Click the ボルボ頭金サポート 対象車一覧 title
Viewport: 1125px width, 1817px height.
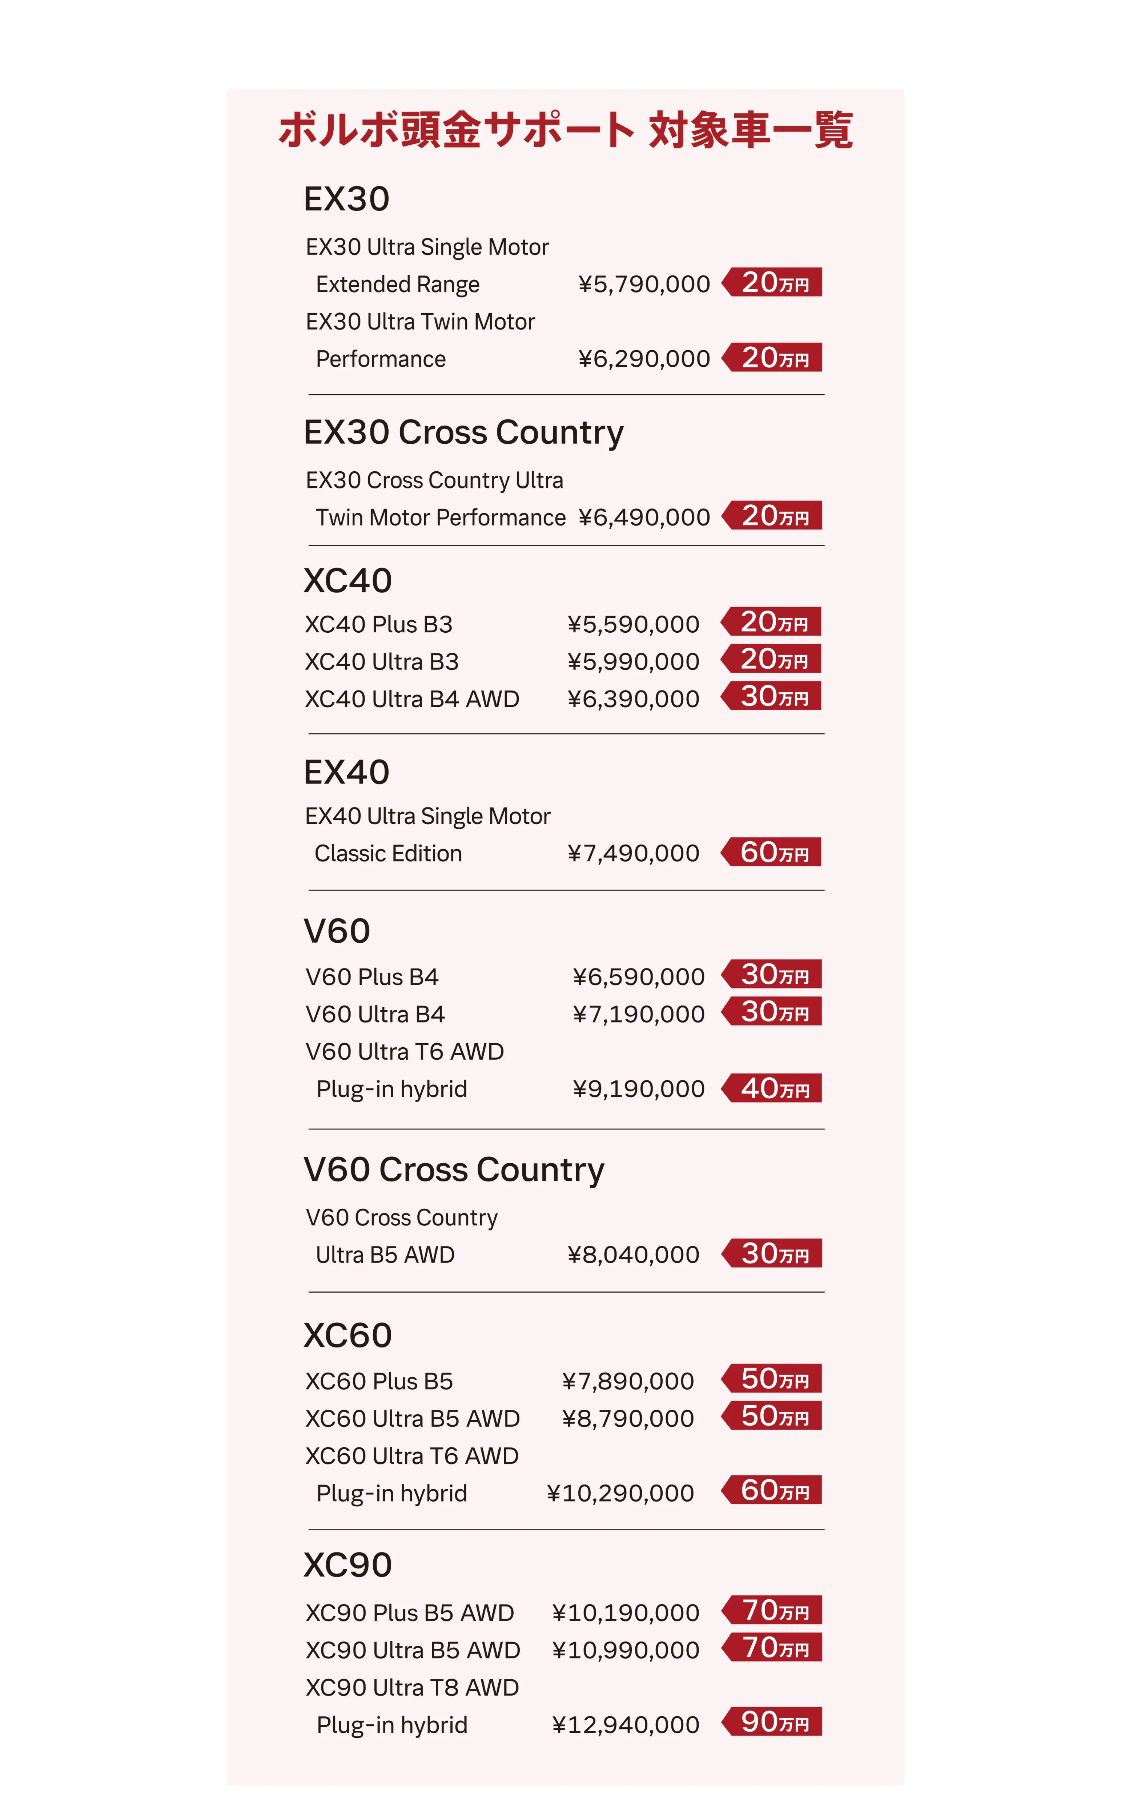pyautogui.click(x=566, y=130)
